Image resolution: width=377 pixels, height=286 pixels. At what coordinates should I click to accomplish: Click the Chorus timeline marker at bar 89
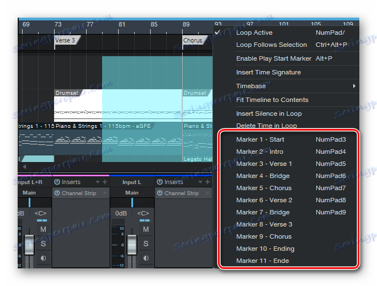coord(194,40)
